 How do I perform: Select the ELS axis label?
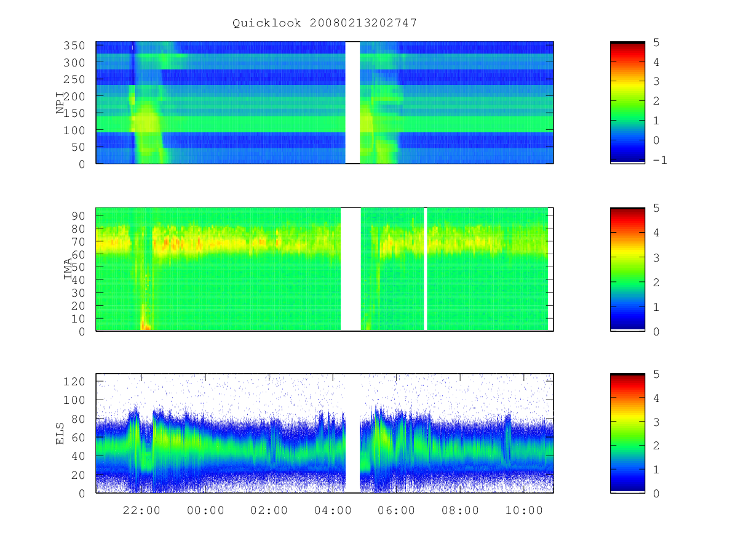[60, 433]
